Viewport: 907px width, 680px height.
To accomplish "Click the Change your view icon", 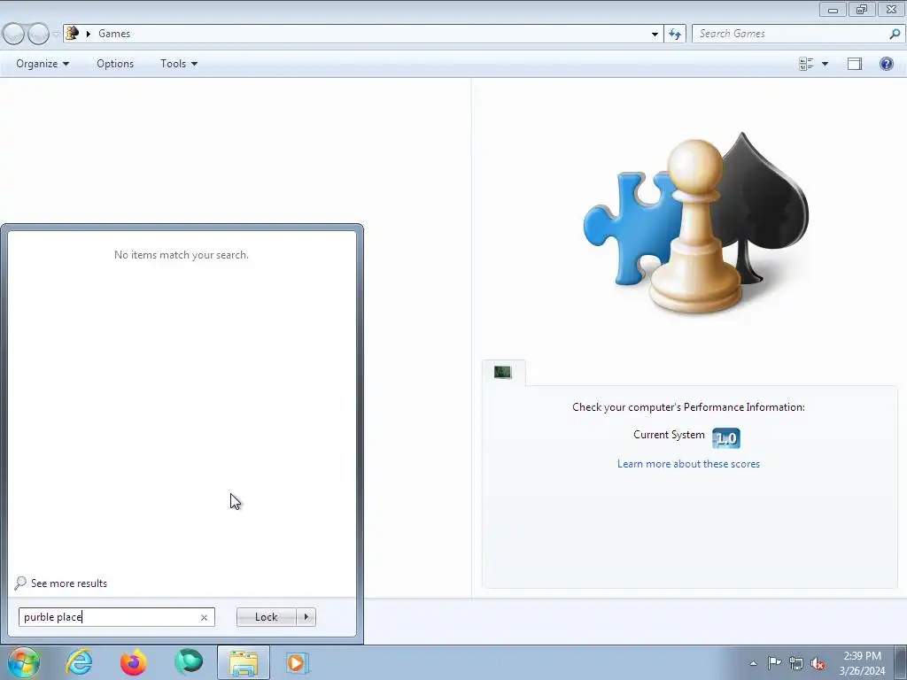I will (x=806, y=64).
